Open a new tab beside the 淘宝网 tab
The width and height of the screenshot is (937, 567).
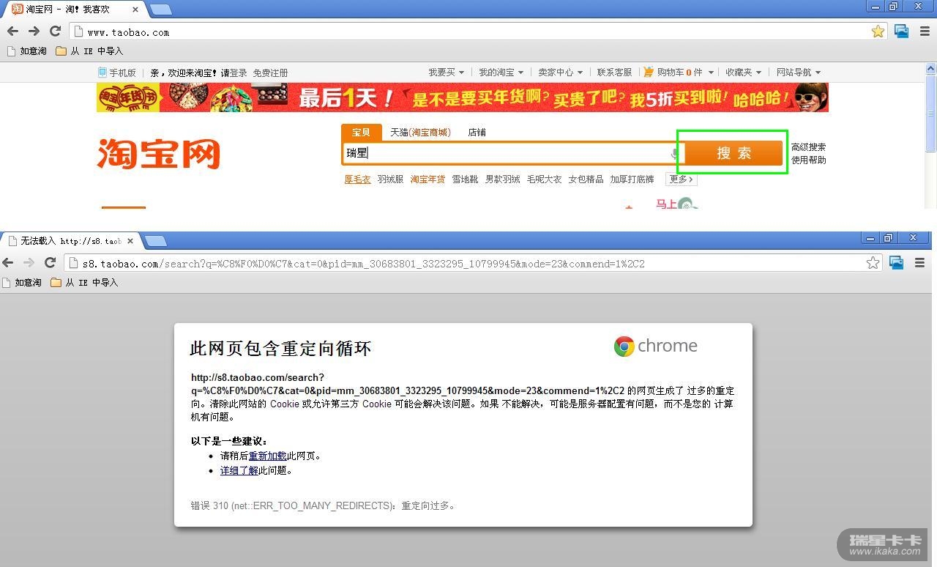tap(160, 10)
